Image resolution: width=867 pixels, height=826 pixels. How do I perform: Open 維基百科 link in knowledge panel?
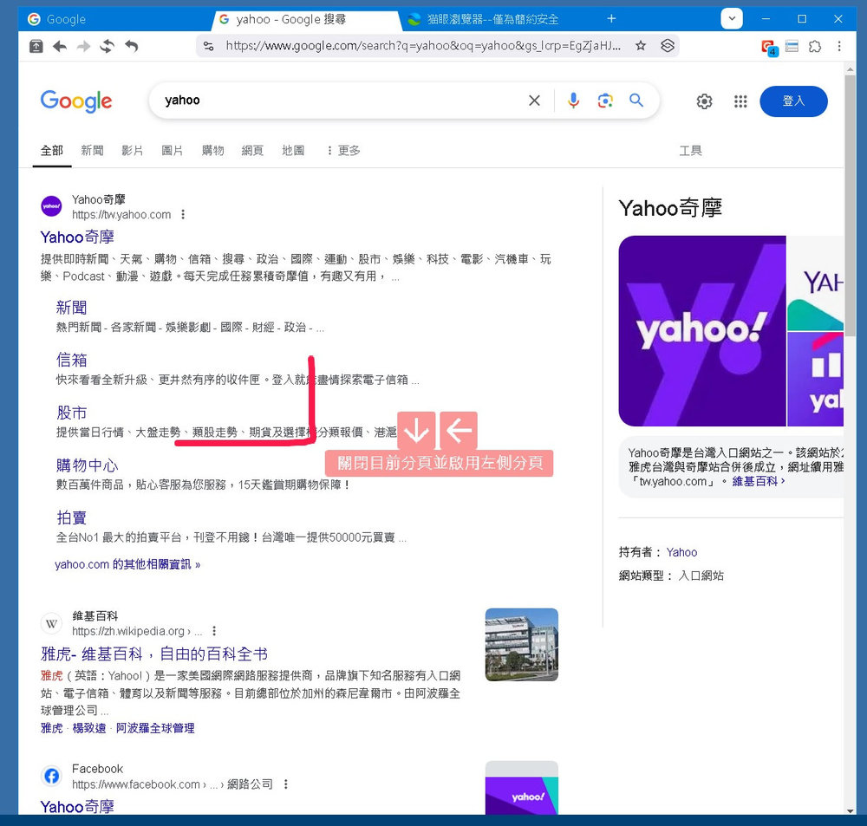758,482
